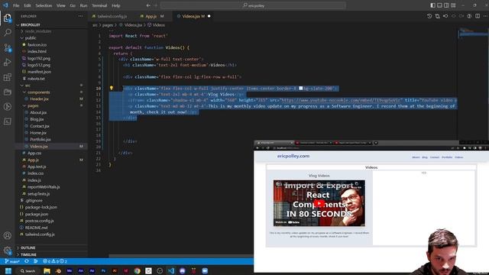Click the main branch indicator in status bar

(12, 261)
